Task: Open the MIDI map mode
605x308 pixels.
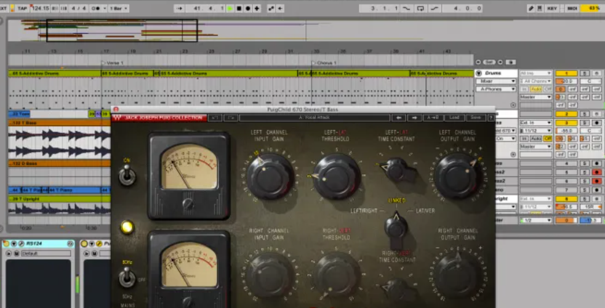Action: coord(572,8)
